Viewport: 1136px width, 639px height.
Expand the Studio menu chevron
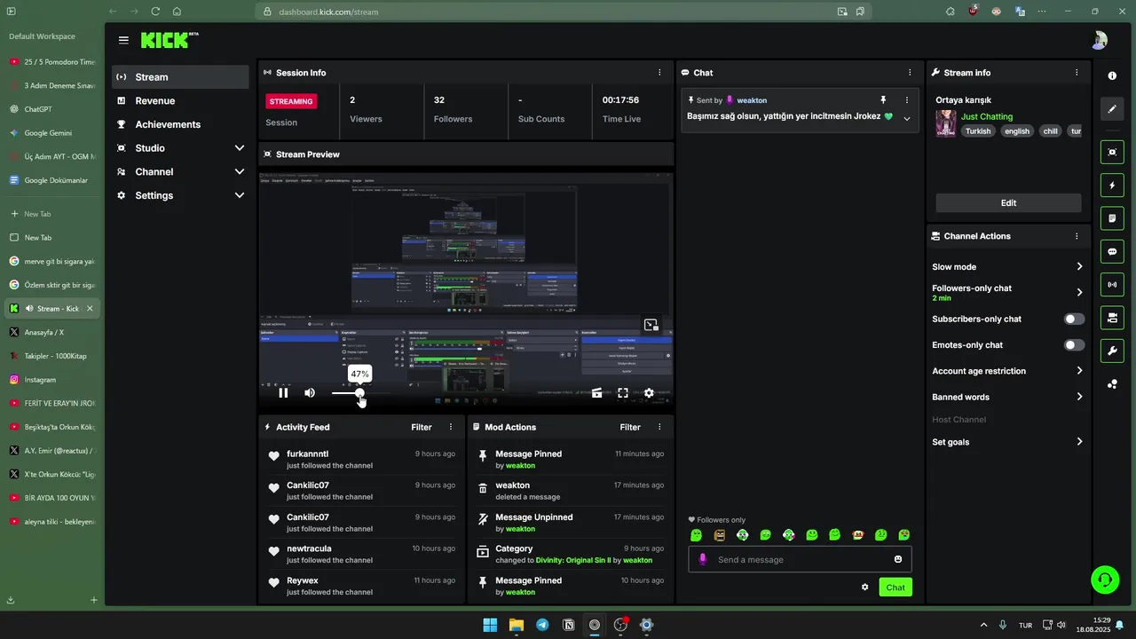[239, 148]
